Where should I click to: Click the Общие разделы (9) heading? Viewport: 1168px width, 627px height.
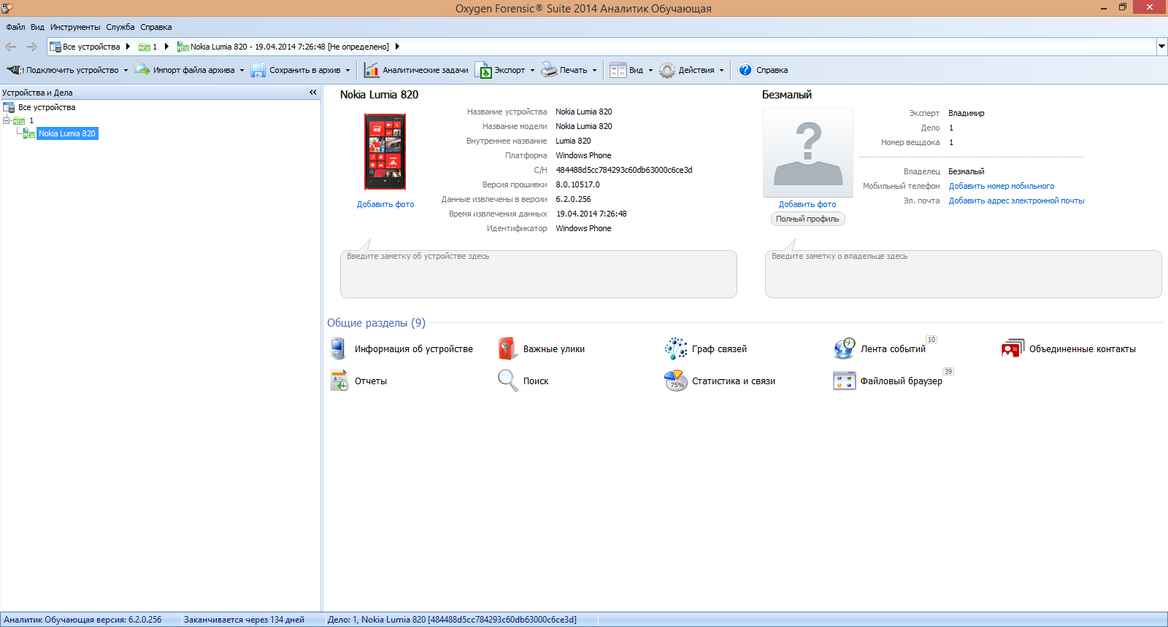[x=376, y=322]
